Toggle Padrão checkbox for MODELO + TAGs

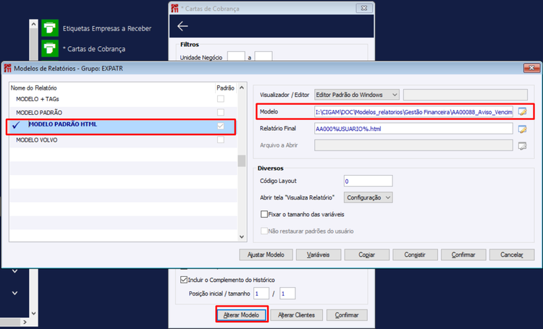point(221,99)
